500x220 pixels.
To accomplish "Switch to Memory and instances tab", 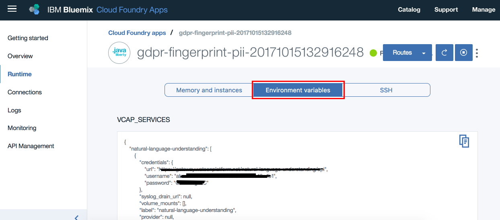I will point(209,90).
